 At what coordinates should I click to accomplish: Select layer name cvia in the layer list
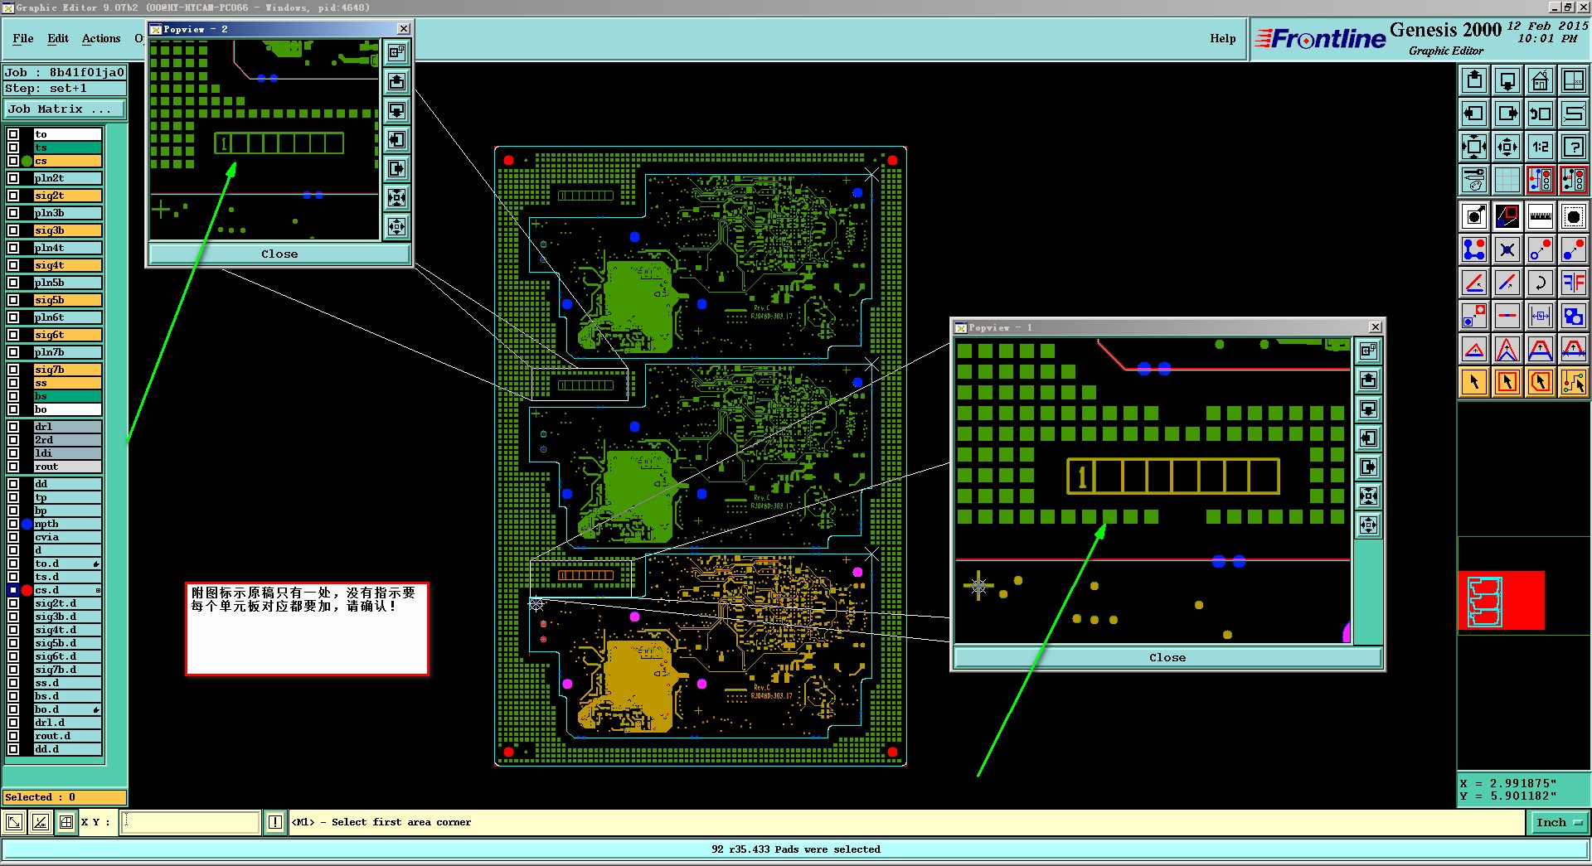point(67,537)
